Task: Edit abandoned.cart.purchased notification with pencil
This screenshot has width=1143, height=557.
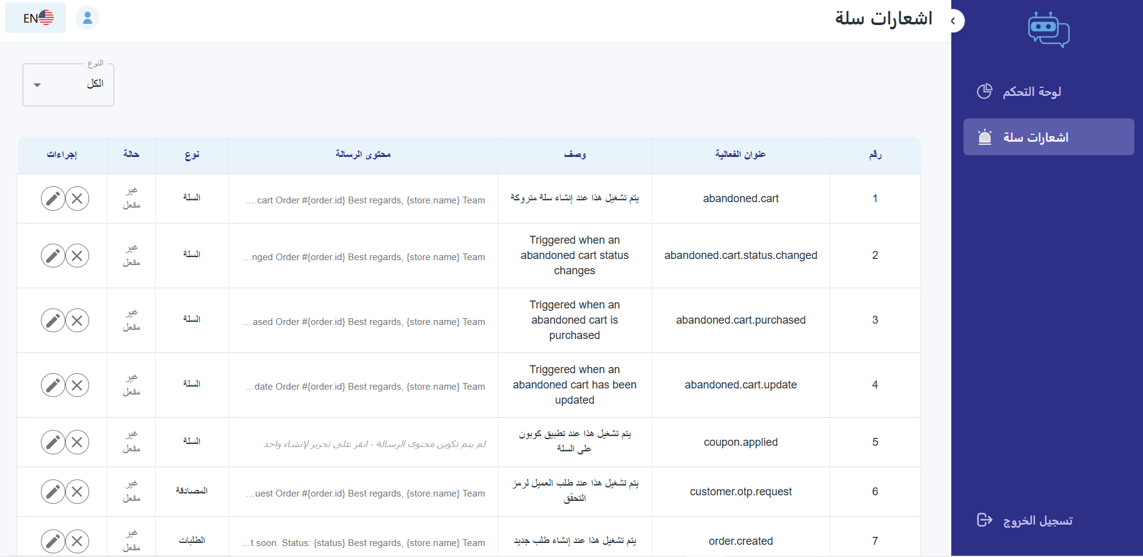Action: [x=53, y=321]
